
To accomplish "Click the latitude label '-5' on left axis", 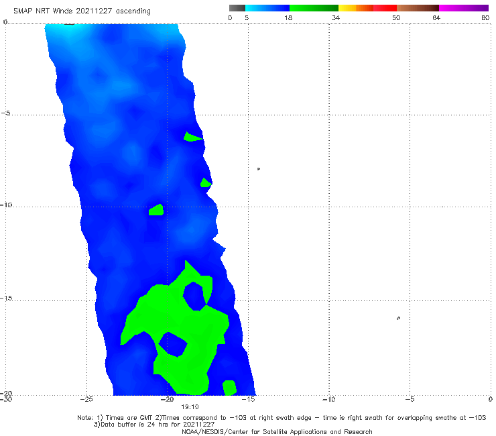I will [6, 113].
